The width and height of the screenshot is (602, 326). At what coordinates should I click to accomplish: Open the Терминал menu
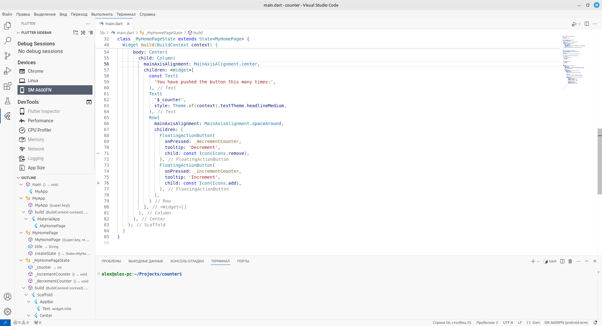(x=126, y=14)
